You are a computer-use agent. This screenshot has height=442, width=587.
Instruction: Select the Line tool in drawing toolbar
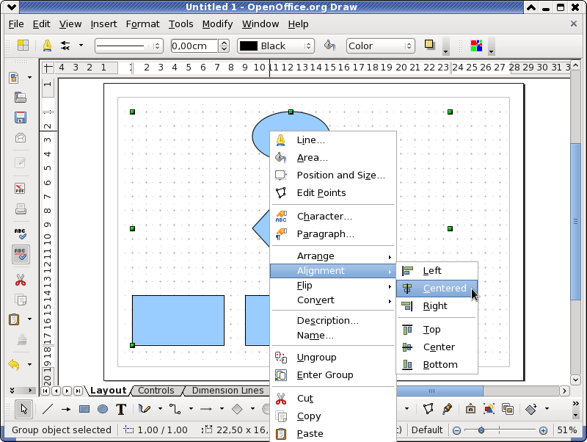tap(48, 409)
